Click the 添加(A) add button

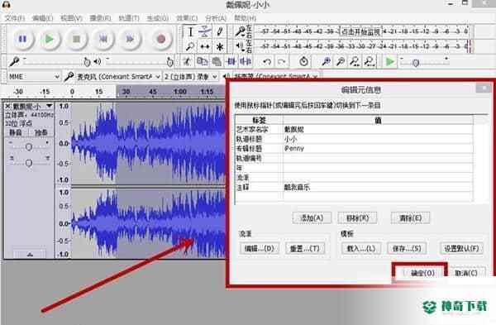312,217
